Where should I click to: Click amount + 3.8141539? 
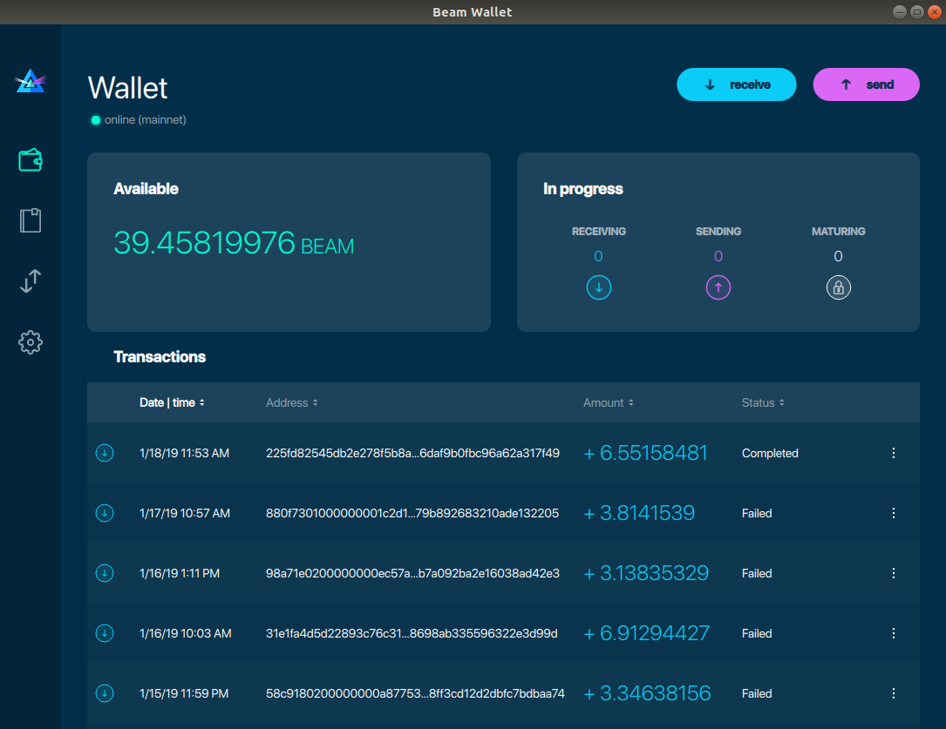click(x=639, y=513)
